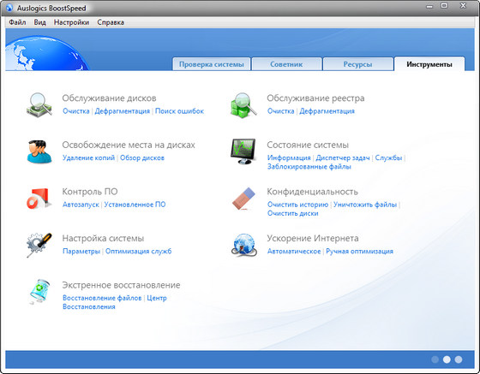Viewport: 480px width, 374px height.
Task: Click the emergency recovery recycle bin icon
Action: (x=39, y=292)
